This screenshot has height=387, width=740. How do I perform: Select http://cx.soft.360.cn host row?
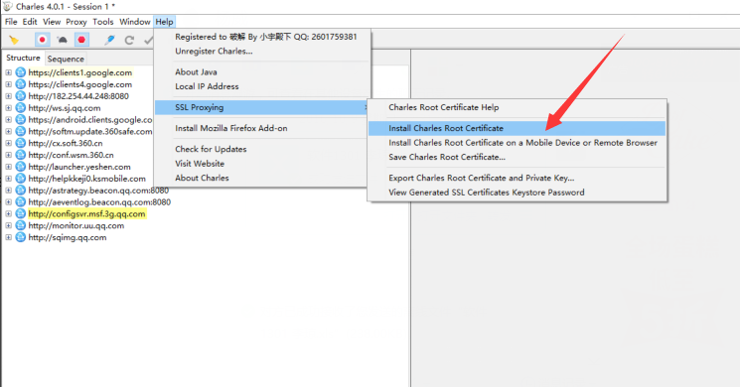[66, 143]
